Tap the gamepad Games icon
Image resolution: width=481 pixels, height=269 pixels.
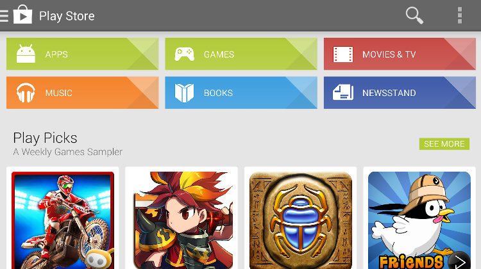pos(184,54)
